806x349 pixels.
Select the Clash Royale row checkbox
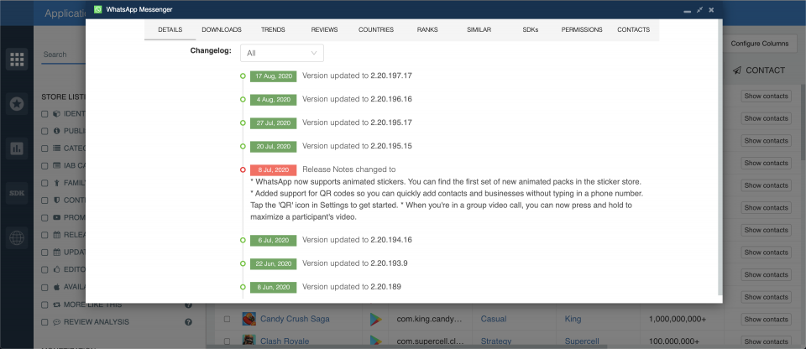click(227, 341)
